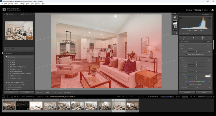Open the Edit sliders tool icon
This screenshot has width=216, height=116.
point(184,38)
